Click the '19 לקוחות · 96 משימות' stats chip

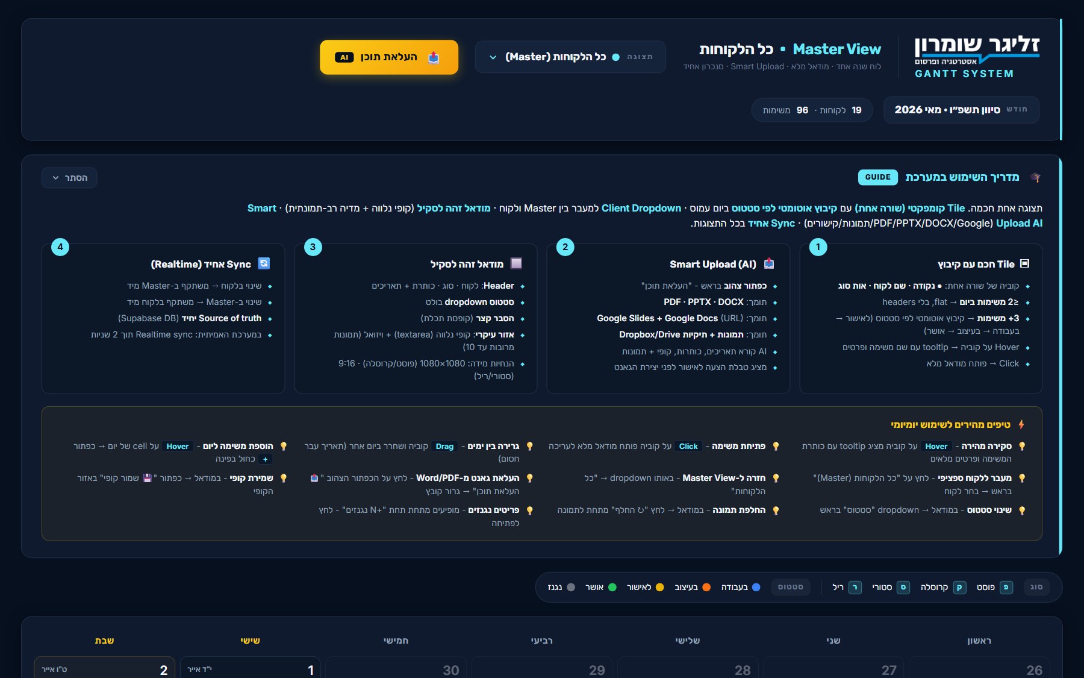[812, 110]
